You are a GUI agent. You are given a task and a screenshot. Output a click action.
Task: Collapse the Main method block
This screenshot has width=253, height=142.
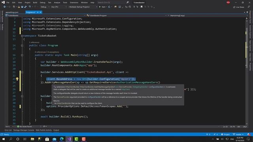coord(22,55)
